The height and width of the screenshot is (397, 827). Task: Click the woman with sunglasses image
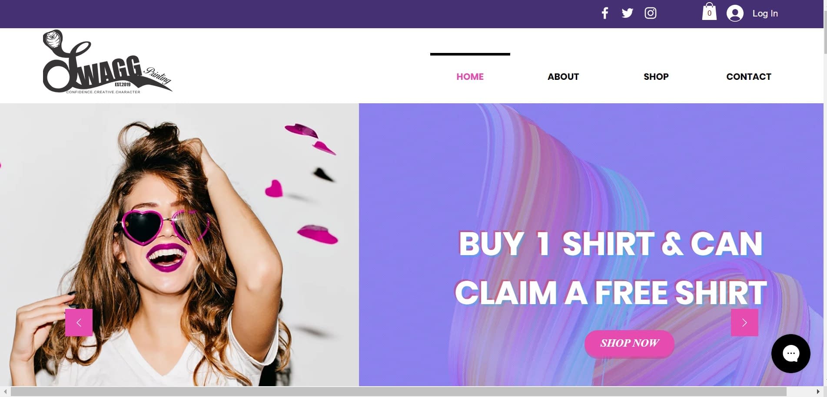point(179,244)
